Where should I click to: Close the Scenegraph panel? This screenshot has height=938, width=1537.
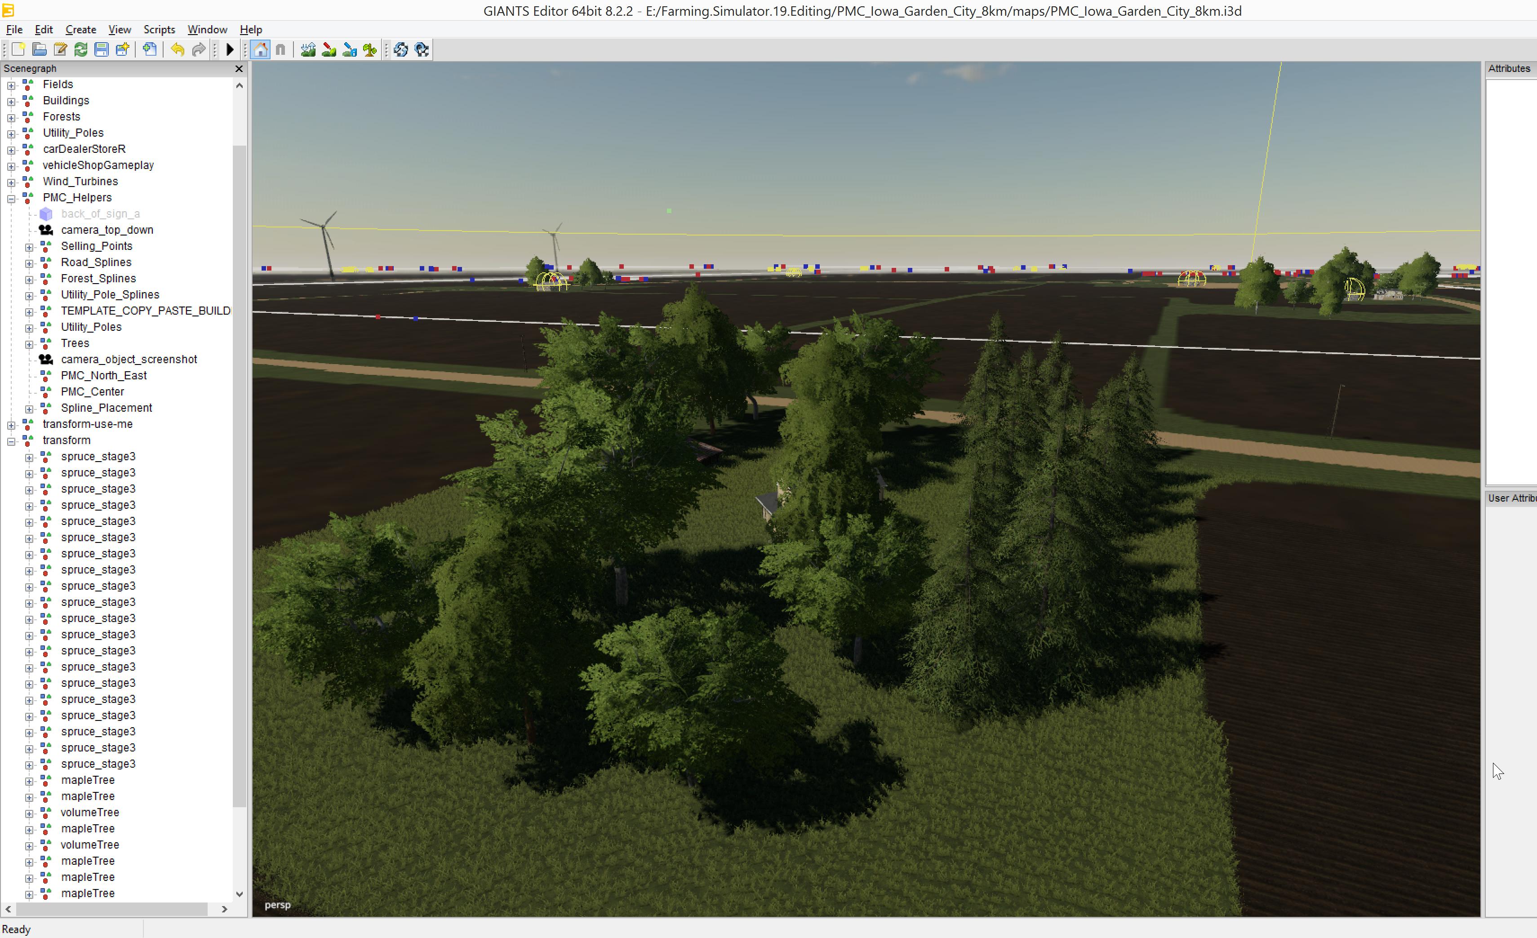239,69
